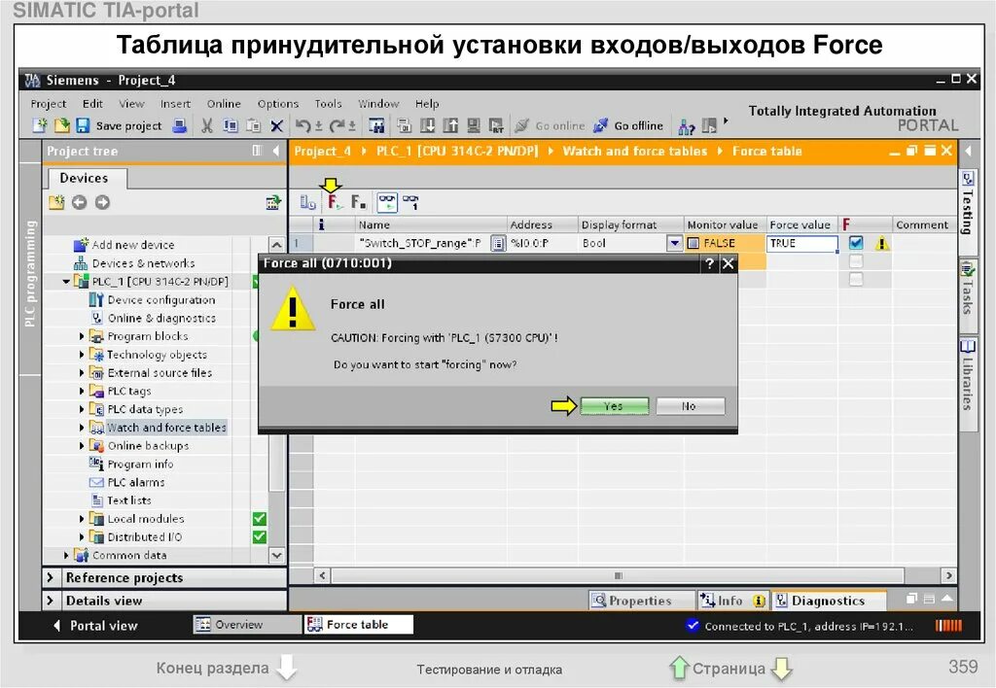Select Force table in the bottom bar
Viewport: 996px width, 688px height.
(358, 625)
